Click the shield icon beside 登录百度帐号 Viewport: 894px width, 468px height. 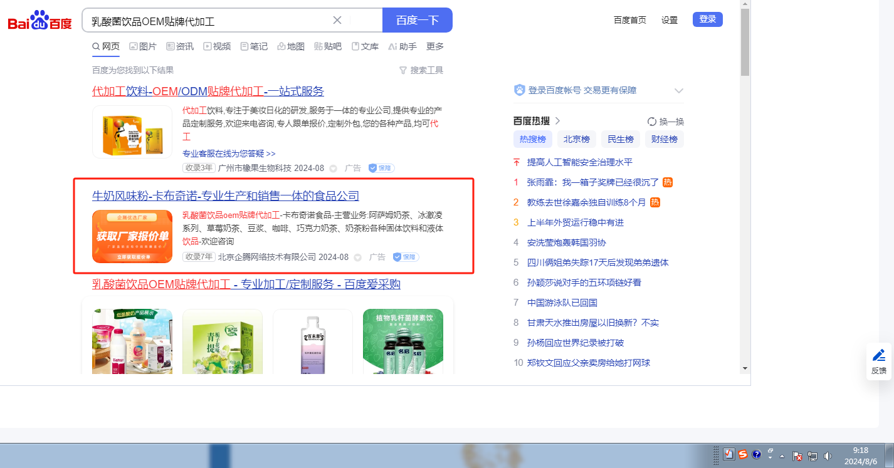[519, 90]
